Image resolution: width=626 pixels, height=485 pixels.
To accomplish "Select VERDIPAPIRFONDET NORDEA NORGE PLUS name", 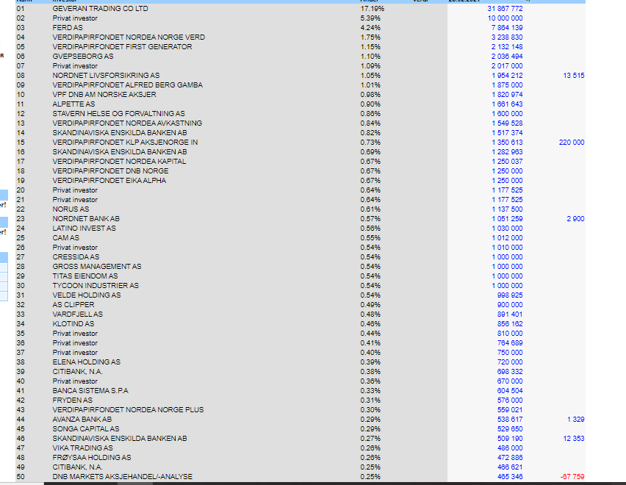I will pos(128,411).
